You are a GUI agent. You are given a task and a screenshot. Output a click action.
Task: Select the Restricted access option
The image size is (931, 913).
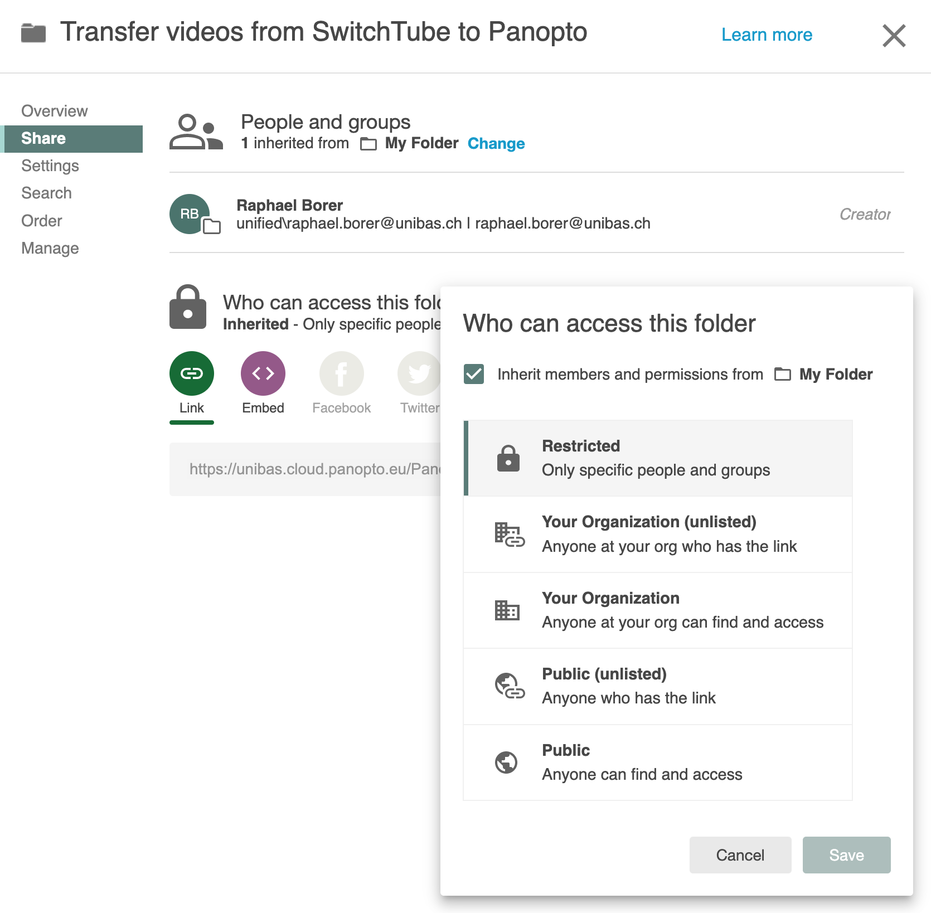click(x=658, y=458)
